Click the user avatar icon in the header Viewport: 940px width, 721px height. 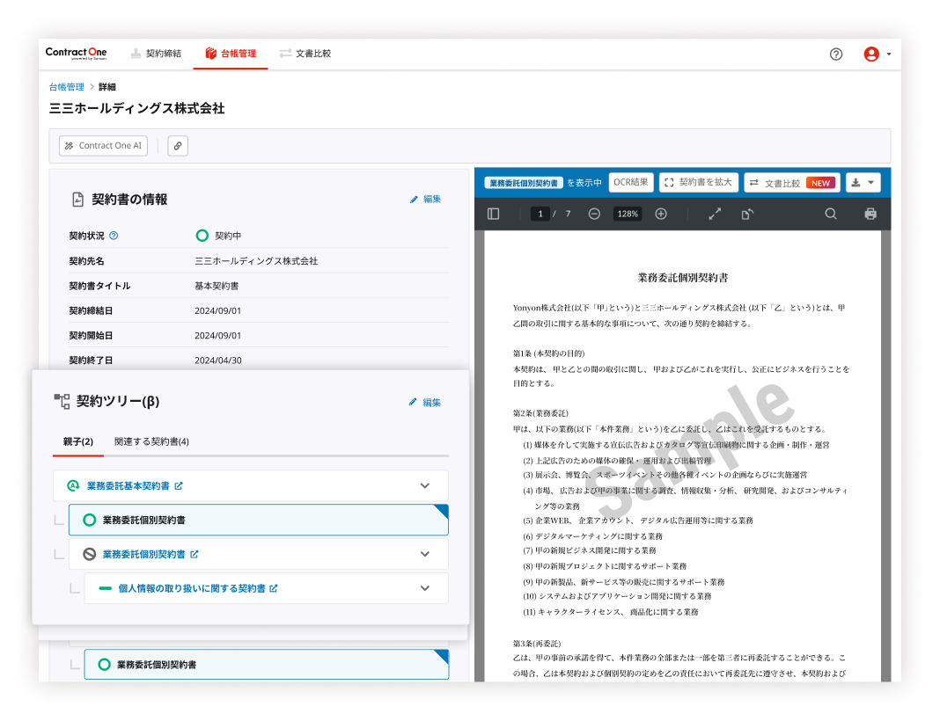[872, 54]
